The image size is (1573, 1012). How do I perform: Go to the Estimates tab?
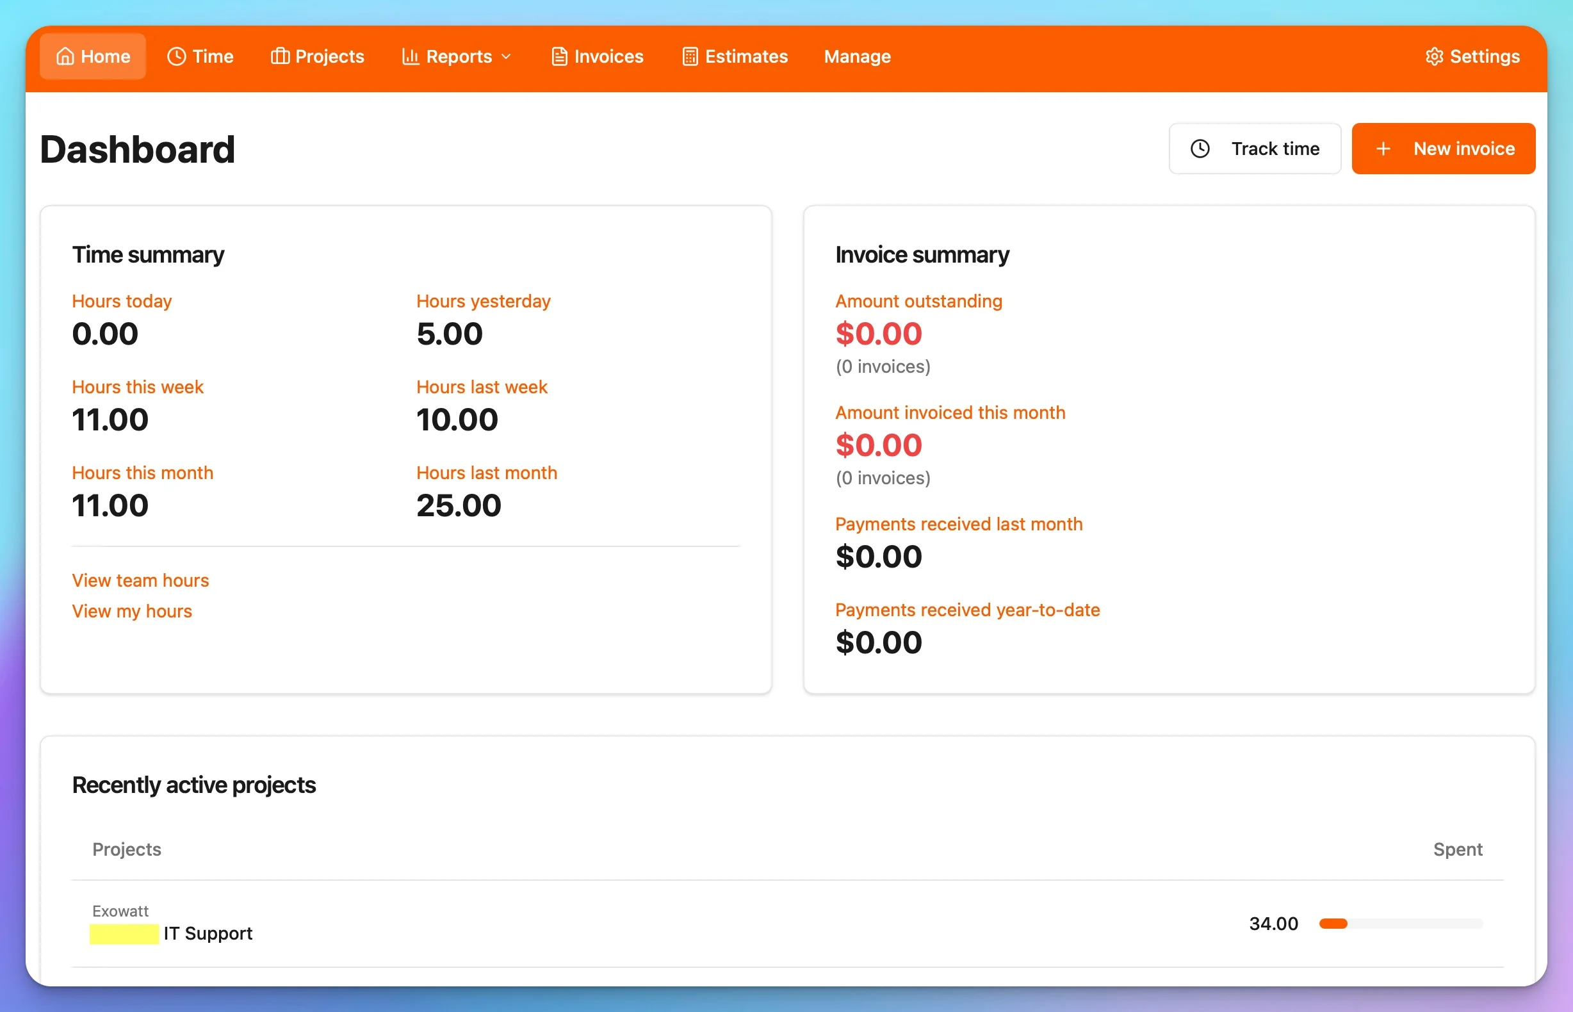coord(746,56)
